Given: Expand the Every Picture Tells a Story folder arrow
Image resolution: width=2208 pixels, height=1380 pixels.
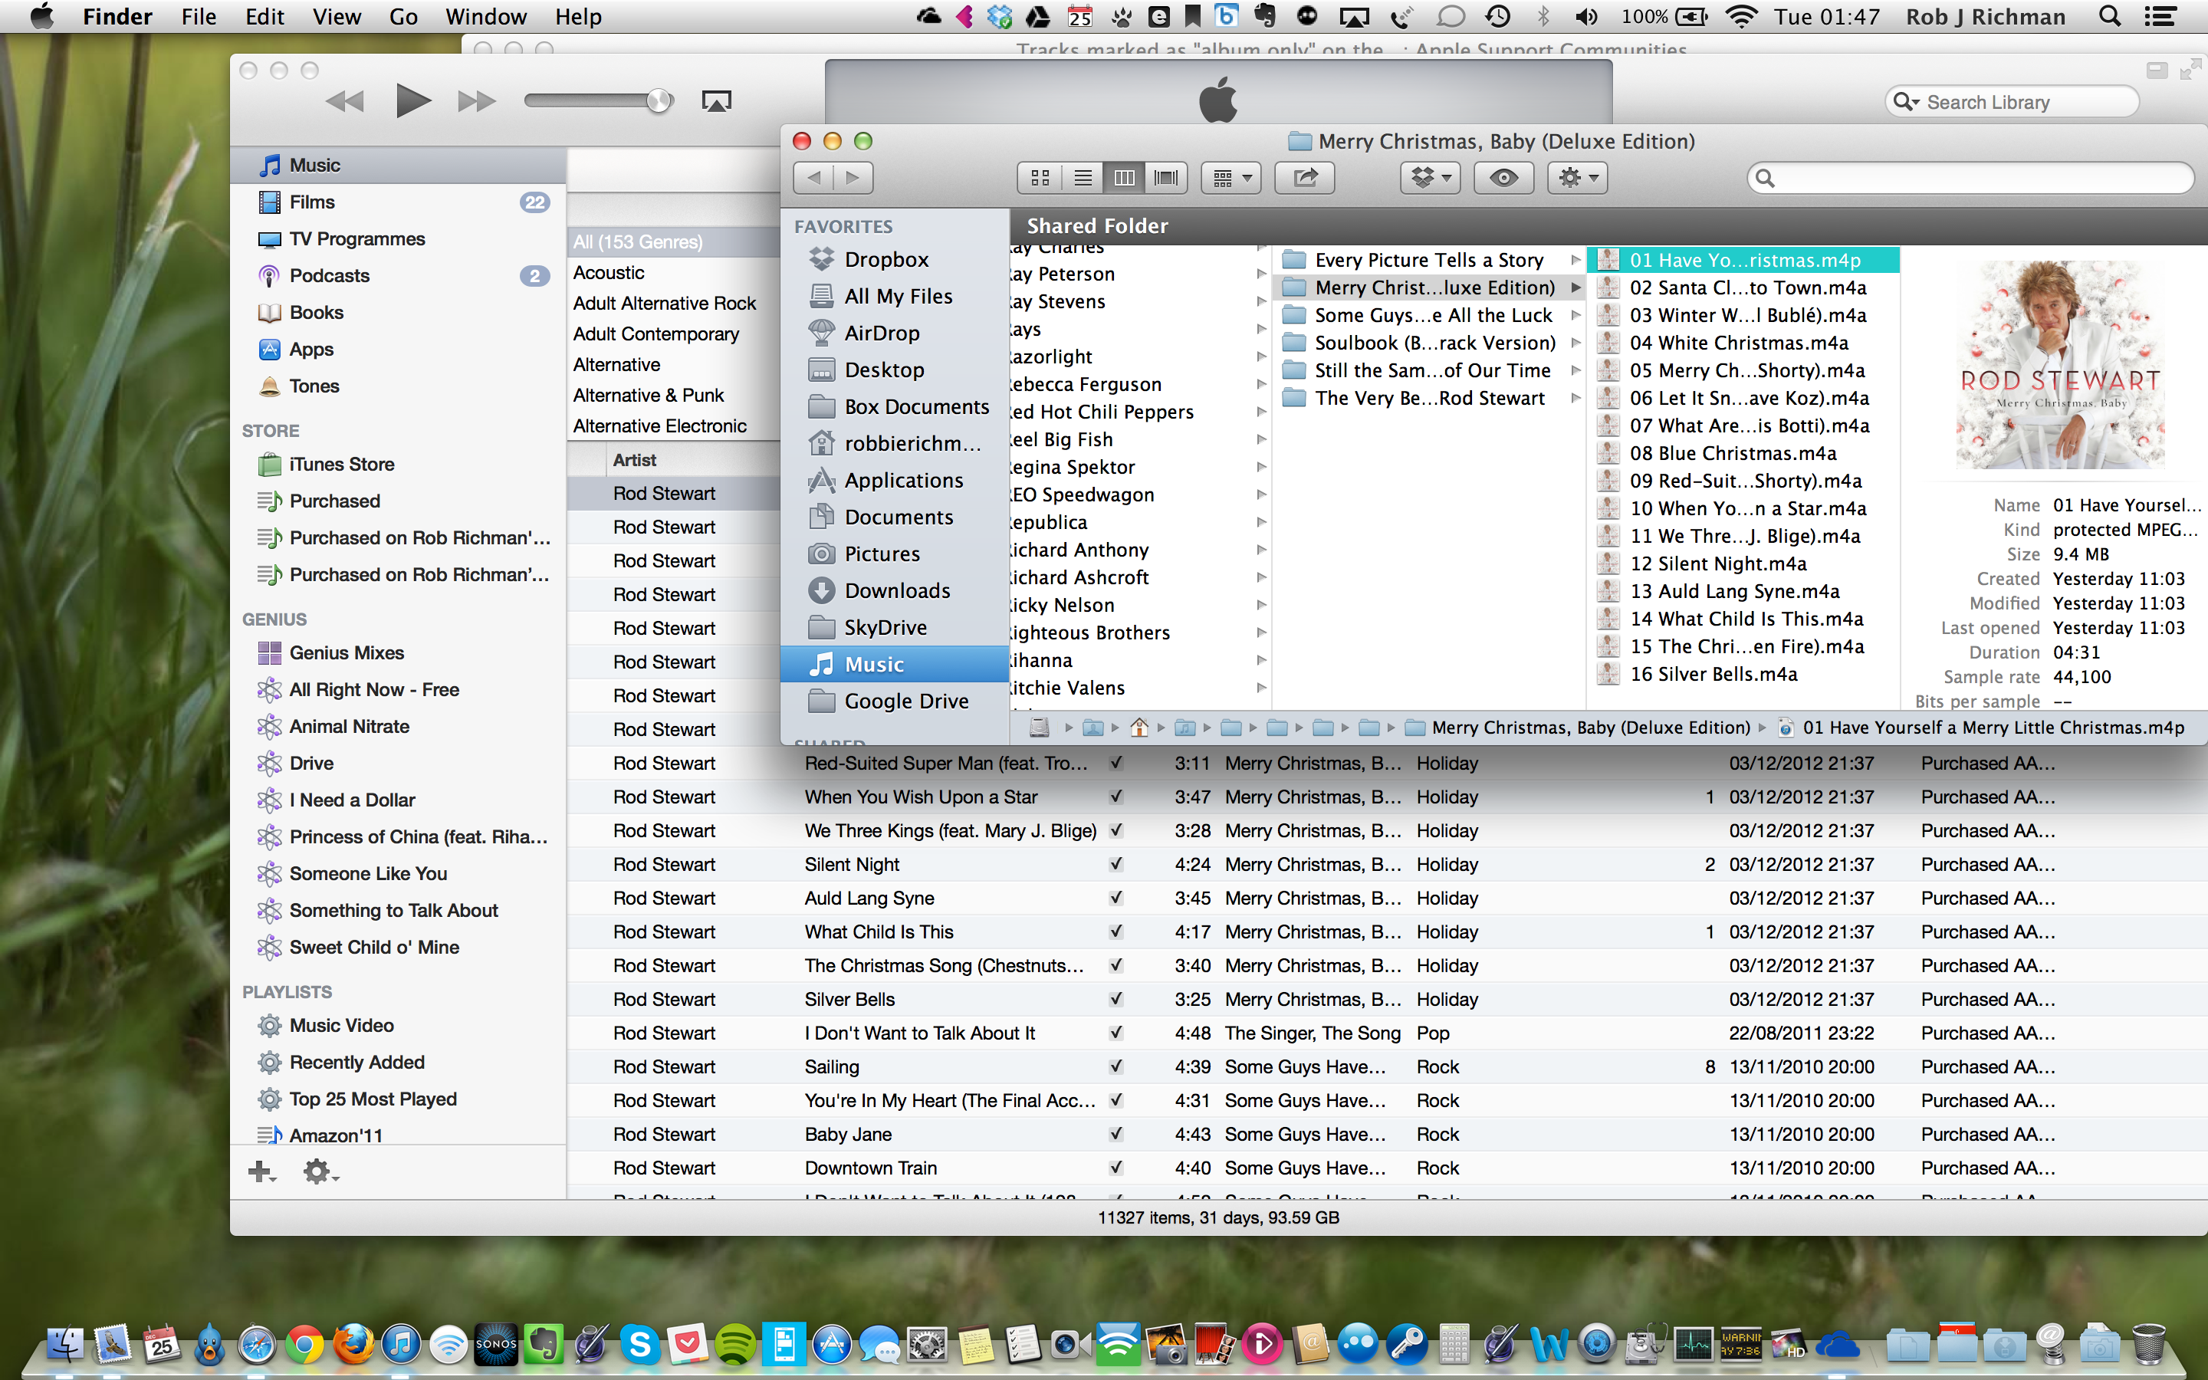Looking at the screenshot, I should coord(1575,260).
